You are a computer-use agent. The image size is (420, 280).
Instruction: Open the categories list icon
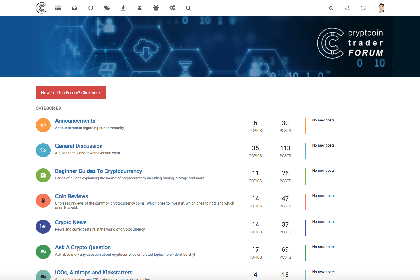tap(58, 8)
